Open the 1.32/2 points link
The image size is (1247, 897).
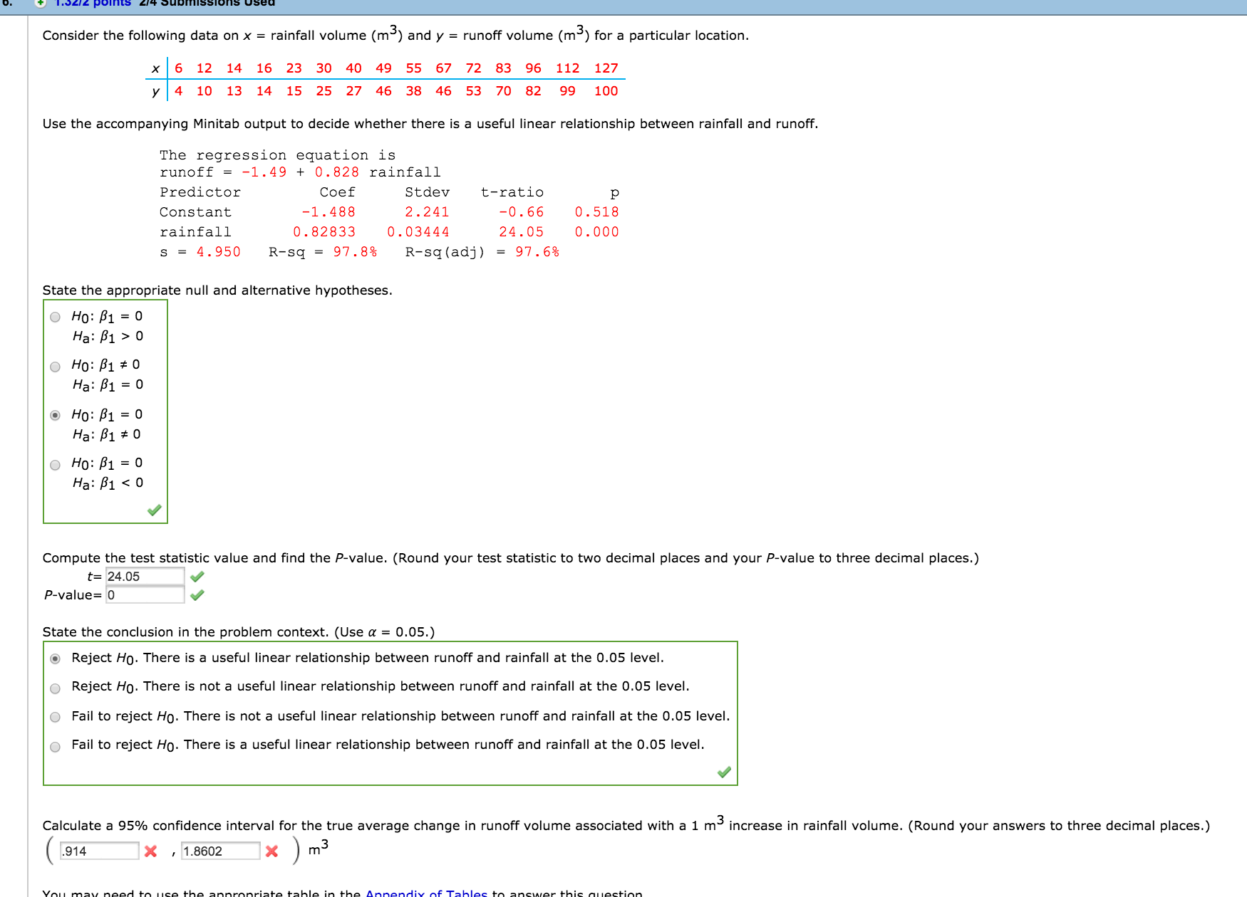[x=93, y=4]
